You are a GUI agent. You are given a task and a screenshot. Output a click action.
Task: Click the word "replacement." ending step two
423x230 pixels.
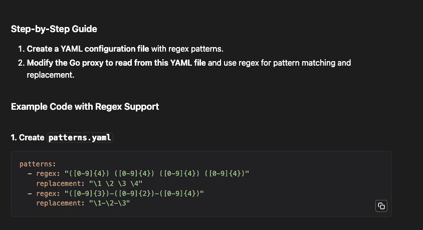pyautogui.click(x=51, y=75)
